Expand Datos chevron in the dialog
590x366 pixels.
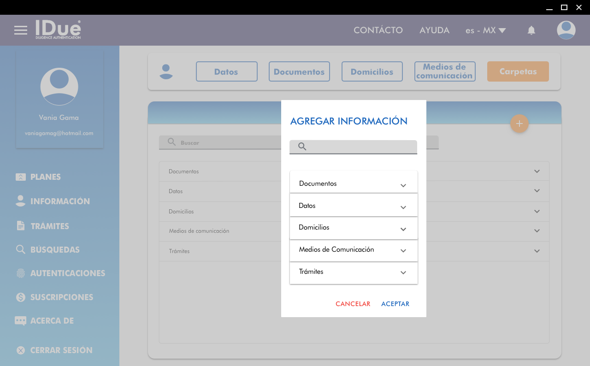point(403,207)
